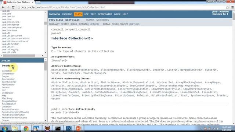Open the INDEX navigation link
Image resolution: width=235 pixels, height=132 pixels.
click(117, 14)
